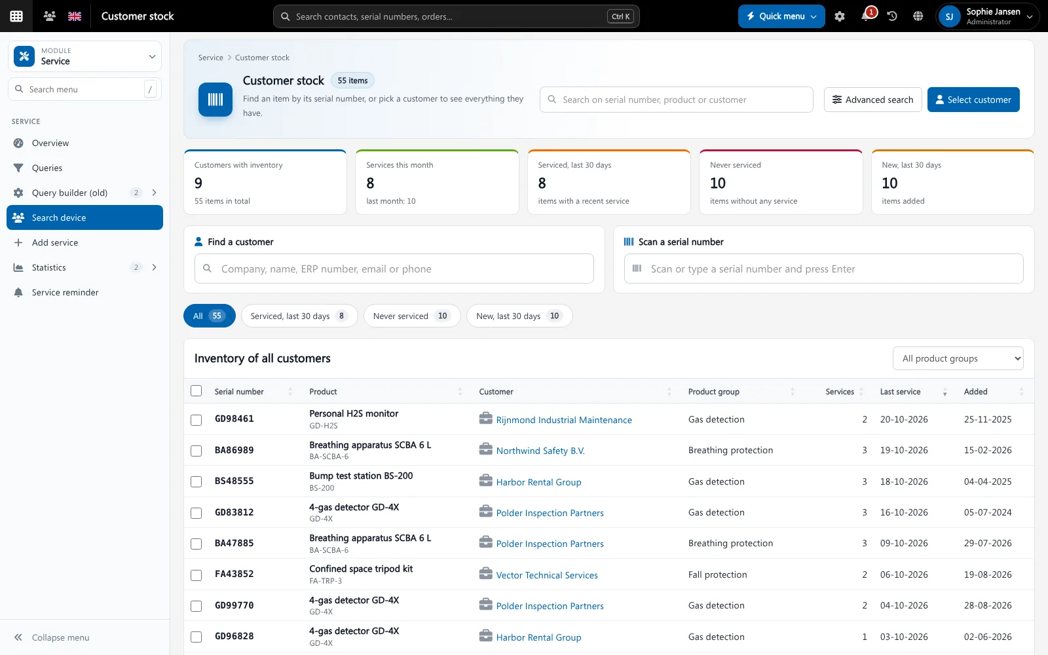Toggle the select-all checkbox in table header
Viewport: 1048px width, 655px height.
coord(196,391)
